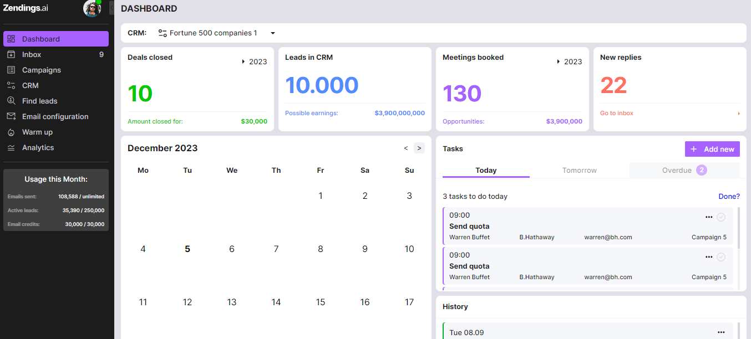This screenshot has height=339, width=751.
Task: Expand Deals closed 2023 year selector
Action: [255, 61]
